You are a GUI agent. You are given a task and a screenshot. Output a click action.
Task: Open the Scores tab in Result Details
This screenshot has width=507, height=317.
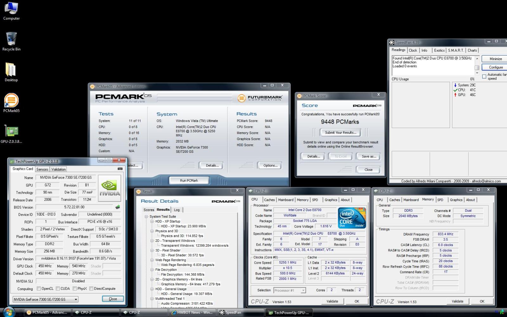tap(149, 210)
